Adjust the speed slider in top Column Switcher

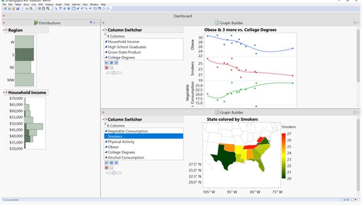pyautogui.click(x=114, y=73)
